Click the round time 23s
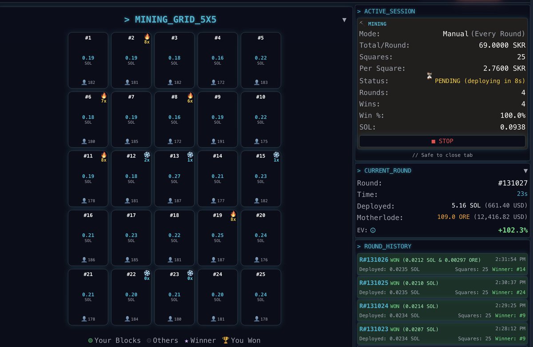The image size is (533, 347). pyautogui.click(x=521, y=194)
